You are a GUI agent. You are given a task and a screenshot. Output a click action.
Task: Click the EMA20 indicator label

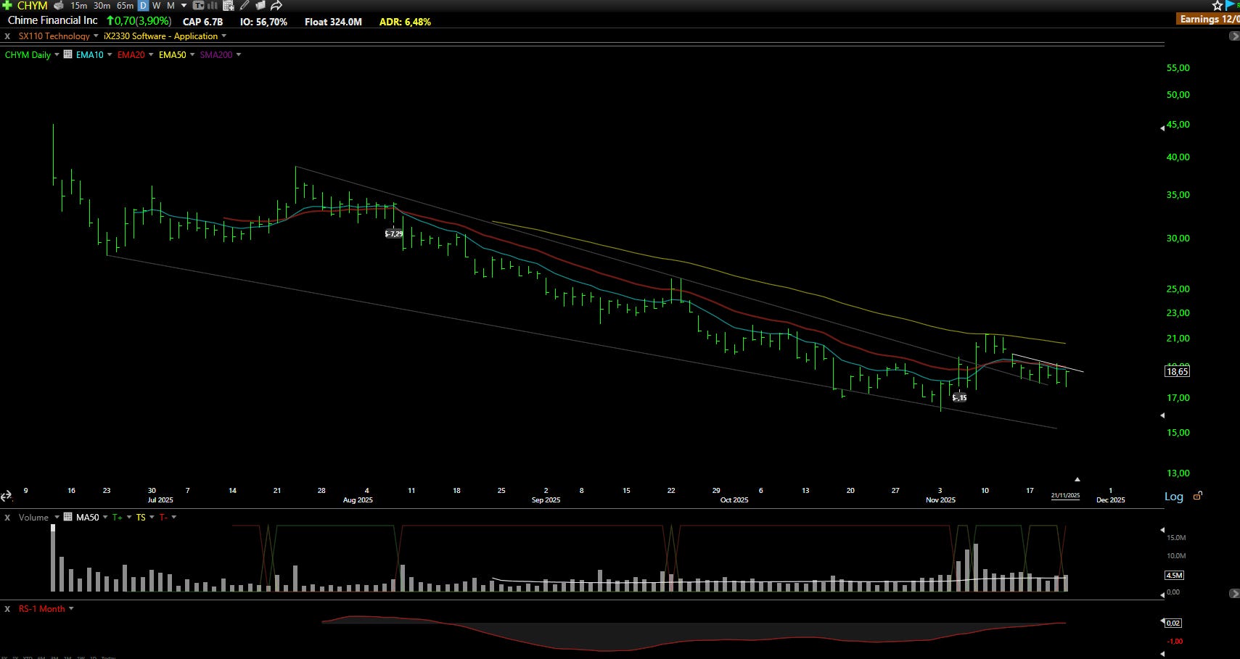pyautogui.click(x=131, y=54)
